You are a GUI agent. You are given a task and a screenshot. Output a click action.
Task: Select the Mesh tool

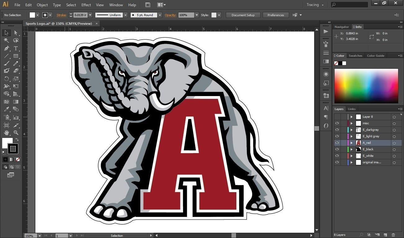pyautogui.click(x=6, y=101)
